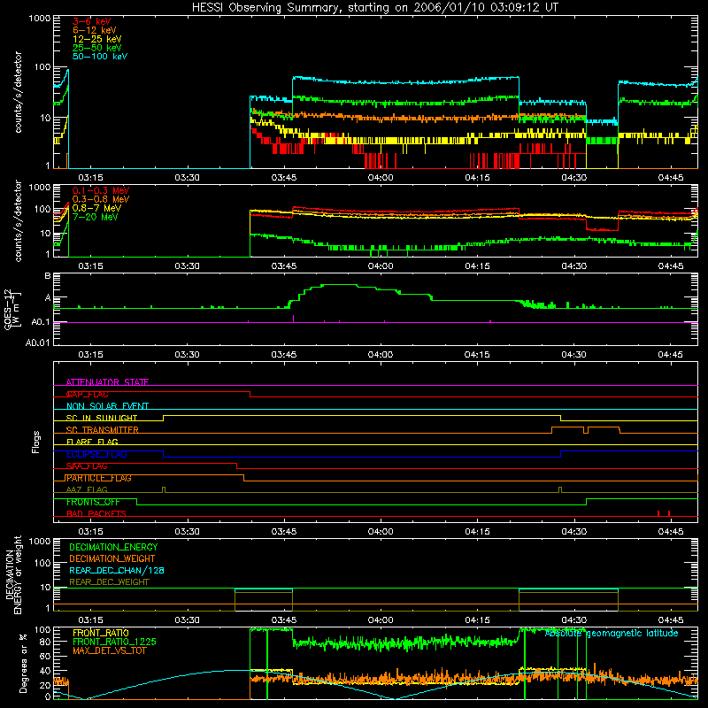708x708 pixels.
Task: Select the 50-100 keV legend label
Action: [x=100, y=57]
